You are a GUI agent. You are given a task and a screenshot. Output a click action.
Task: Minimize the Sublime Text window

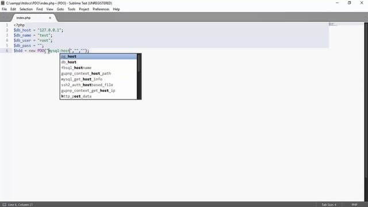pos(338,3)
